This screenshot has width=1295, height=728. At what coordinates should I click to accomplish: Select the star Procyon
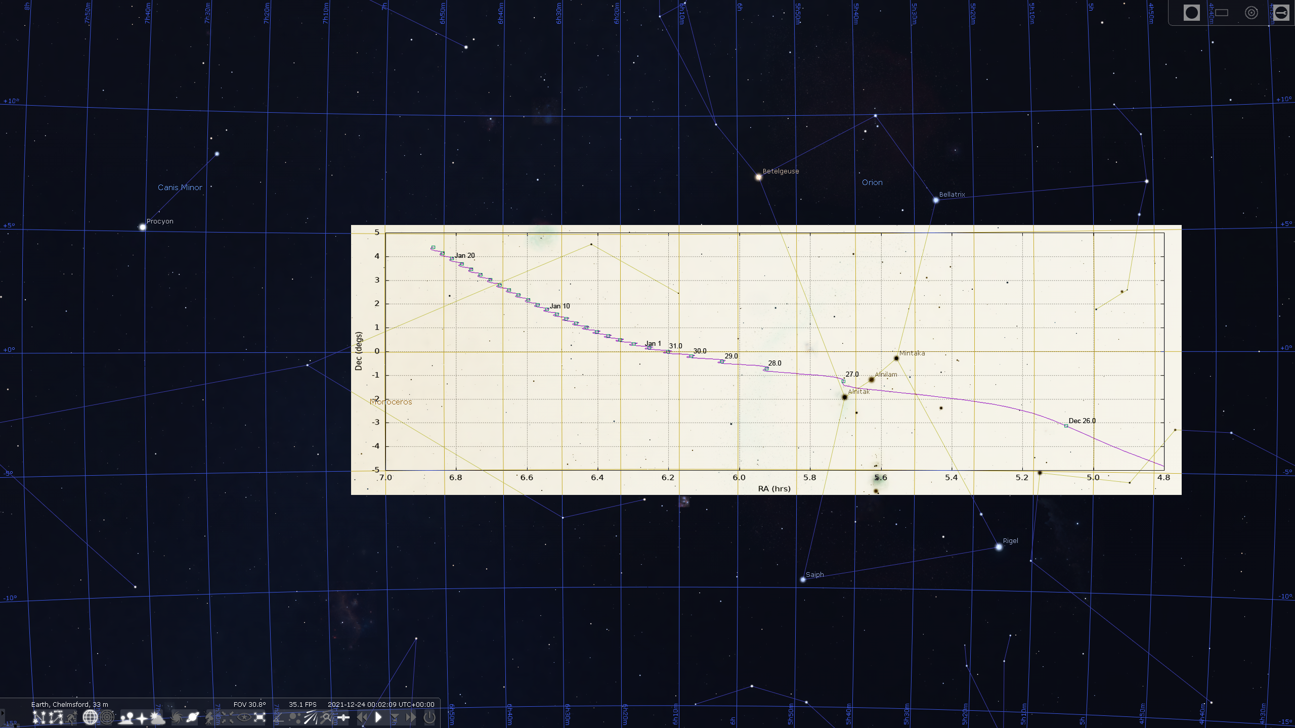(143, 227)
